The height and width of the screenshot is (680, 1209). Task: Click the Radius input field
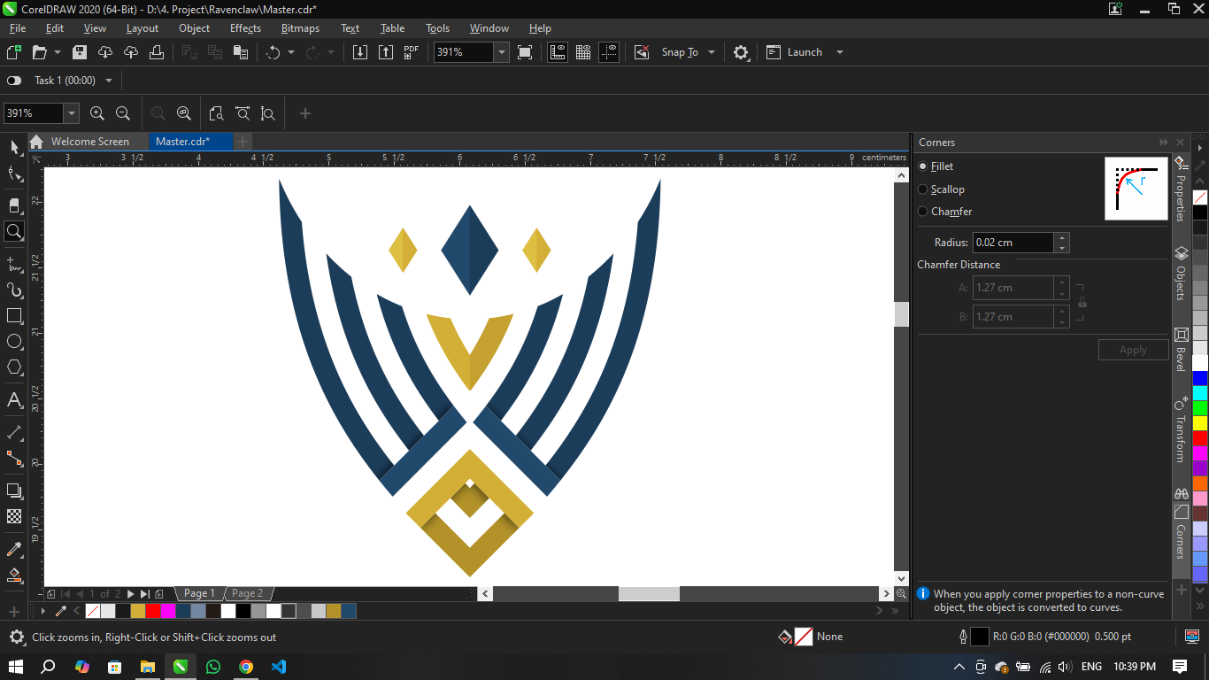(x=1013, y=243)
